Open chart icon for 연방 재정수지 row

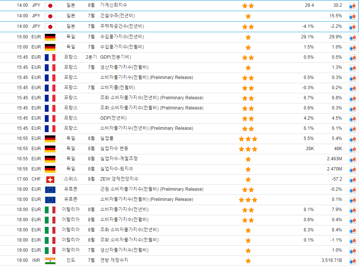click(x=352, y=261)
